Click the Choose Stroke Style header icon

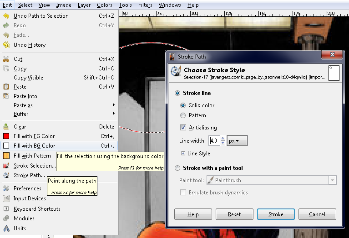(176, 71)
